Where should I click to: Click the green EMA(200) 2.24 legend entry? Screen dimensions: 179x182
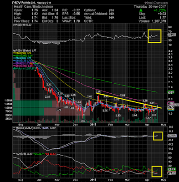[x=23, y=56]
